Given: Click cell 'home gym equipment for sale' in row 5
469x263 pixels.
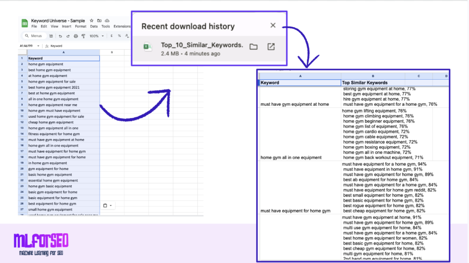Looking at the screenshot, I should click(63, 82).
